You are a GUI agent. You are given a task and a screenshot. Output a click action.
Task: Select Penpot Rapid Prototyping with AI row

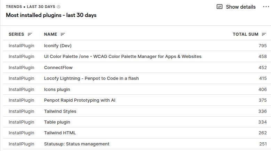(x=80, y=100)
